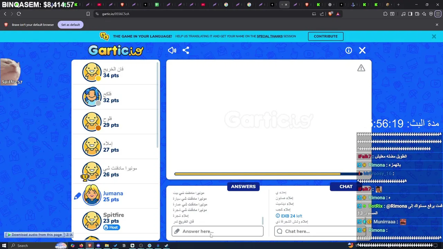Toggle the browser sidebar panel icon
Viewport: 443px width, 249px height.
pyautogui.click(x=410, y=14)
